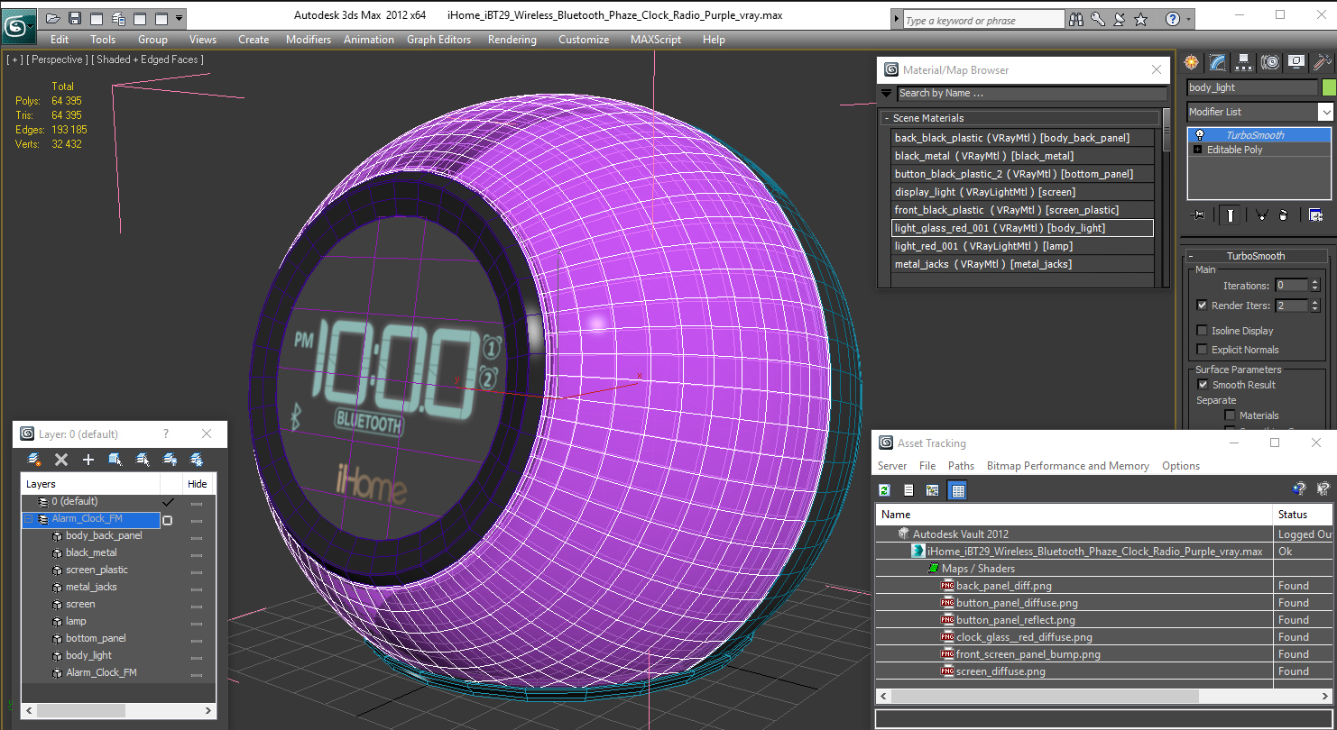
Task: Click Add Selected Objects plus icon
Action: pos(88,460)
